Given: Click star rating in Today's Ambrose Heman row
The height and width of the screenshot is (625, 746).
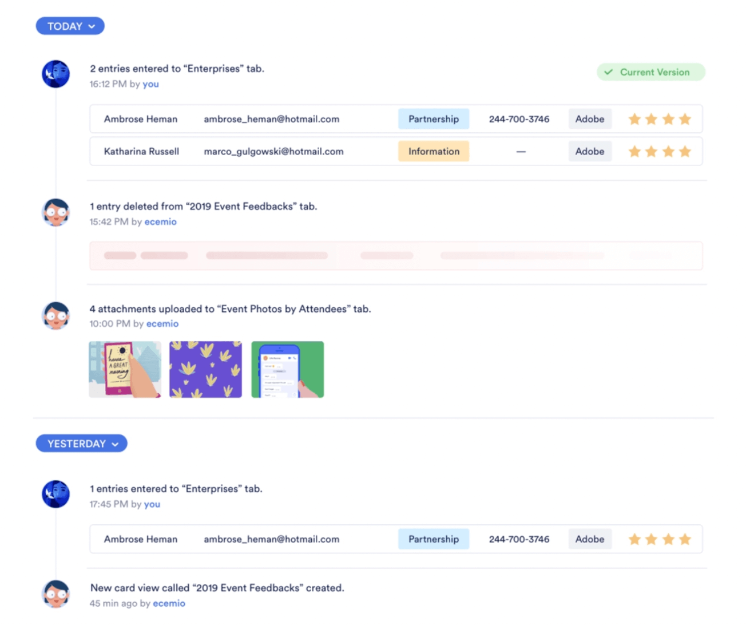Looking at the screenshot, I should click(x=659, y=119).
